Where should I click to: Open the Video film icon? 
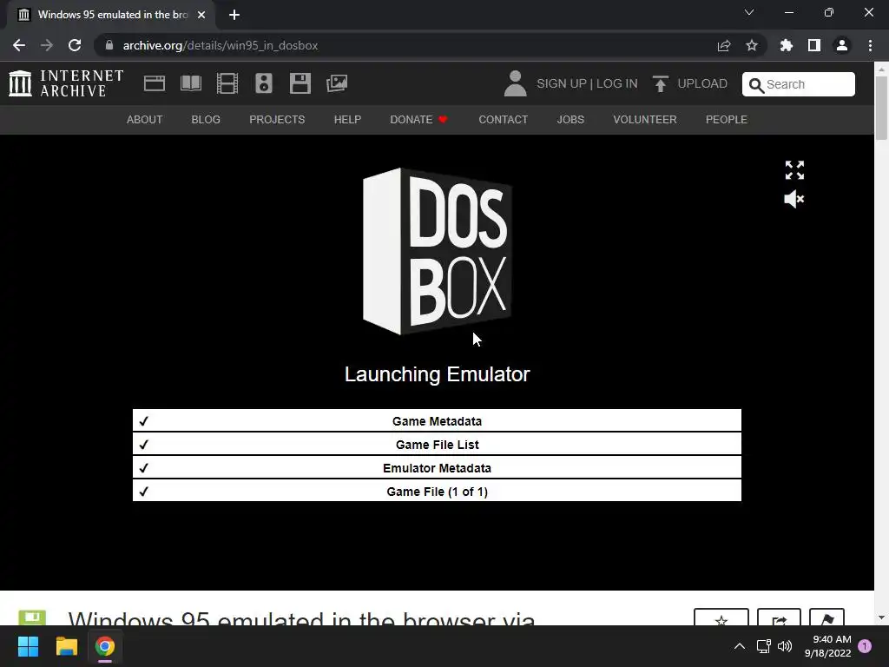click(x=227, y=83)
